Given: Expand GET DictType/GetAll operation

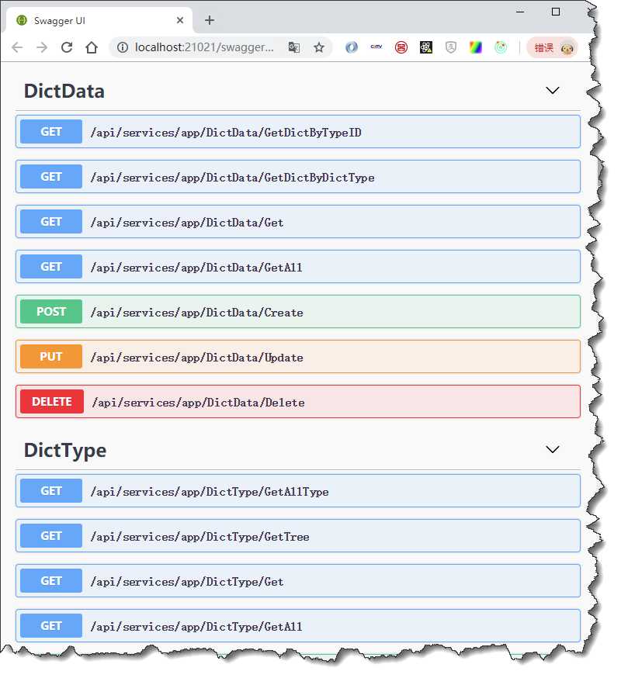Looking at the screenshot, I should 298,626.
